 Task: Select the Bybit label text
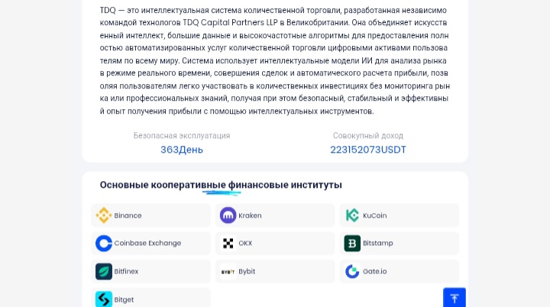pos(247,272)
